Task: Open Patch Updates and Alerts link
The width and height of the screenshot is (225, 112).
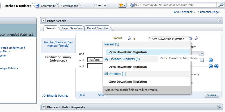Action: (13, 49)
